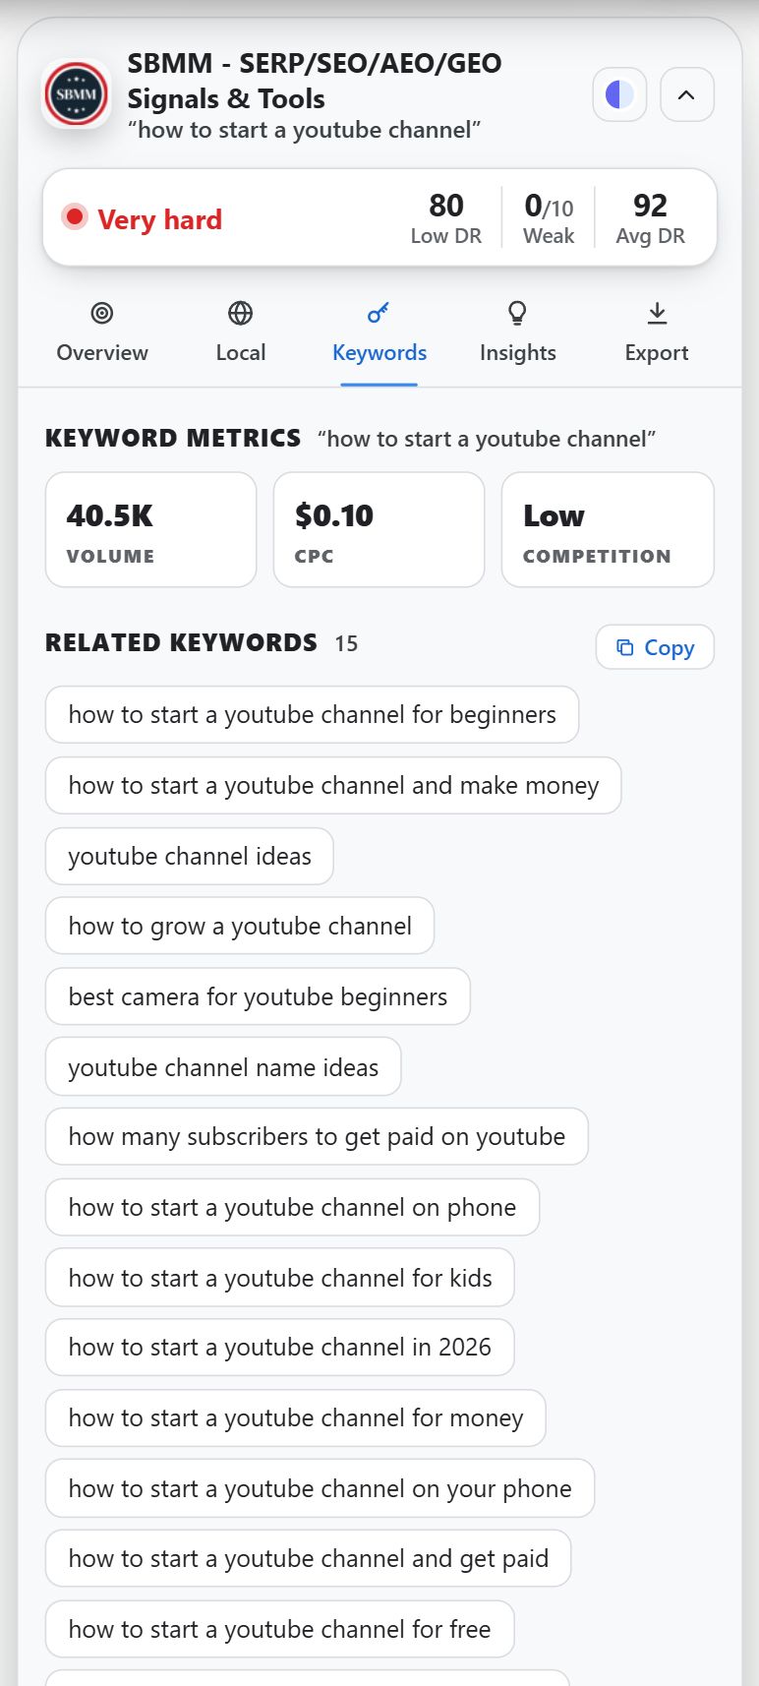759x1686 pixels.
Task: Select keyword 'how to start a youtube channel for beginners'
Action: click(312, 715)
